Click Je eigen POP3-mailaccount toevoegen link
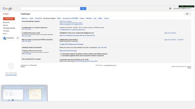This screenshot has width=195, height=109. (72, 44)
